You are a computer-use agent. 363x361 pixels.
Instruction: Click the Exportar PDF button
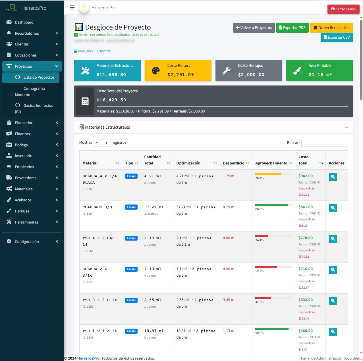(292, 28)
